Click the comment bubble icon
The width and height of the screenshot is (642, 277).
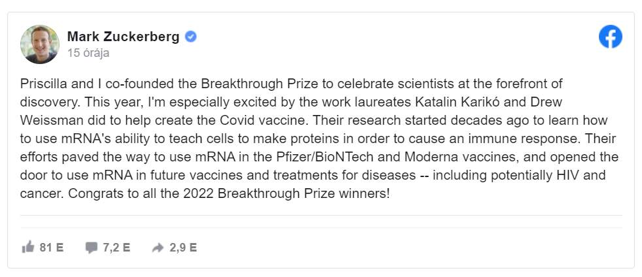[x=92, y=248]
